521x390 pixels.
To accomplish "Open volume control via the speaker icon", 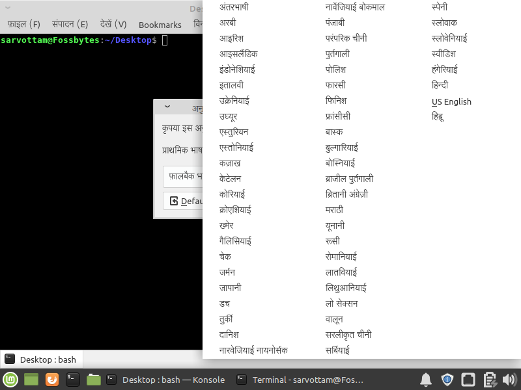I will pos(510,380).
